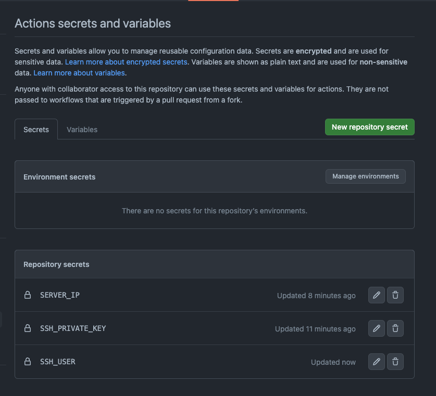This screenshot has height=396, width=436.
Task: Click the lock icon beside SSH_USER
Action: click(x=28, y=362)
